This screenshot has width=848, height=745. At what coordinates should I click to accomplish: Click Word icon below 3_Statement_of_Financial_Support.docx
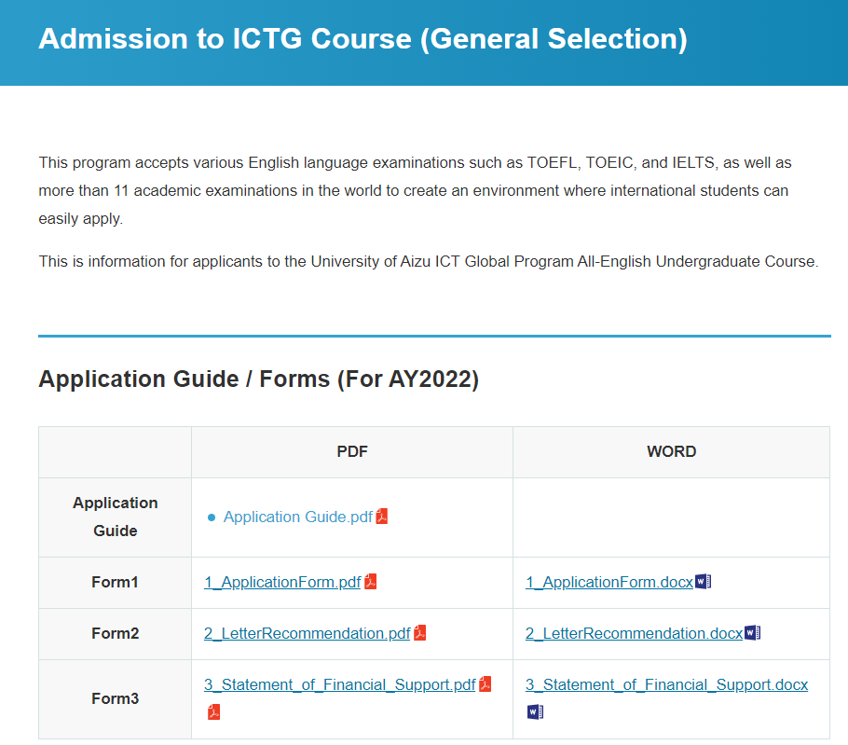[x=536, y=712]
